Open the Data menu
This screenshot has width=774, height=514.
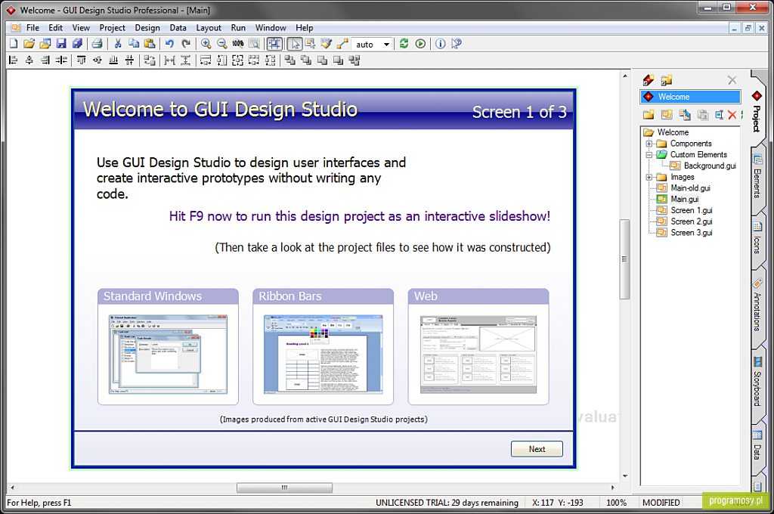178,28
